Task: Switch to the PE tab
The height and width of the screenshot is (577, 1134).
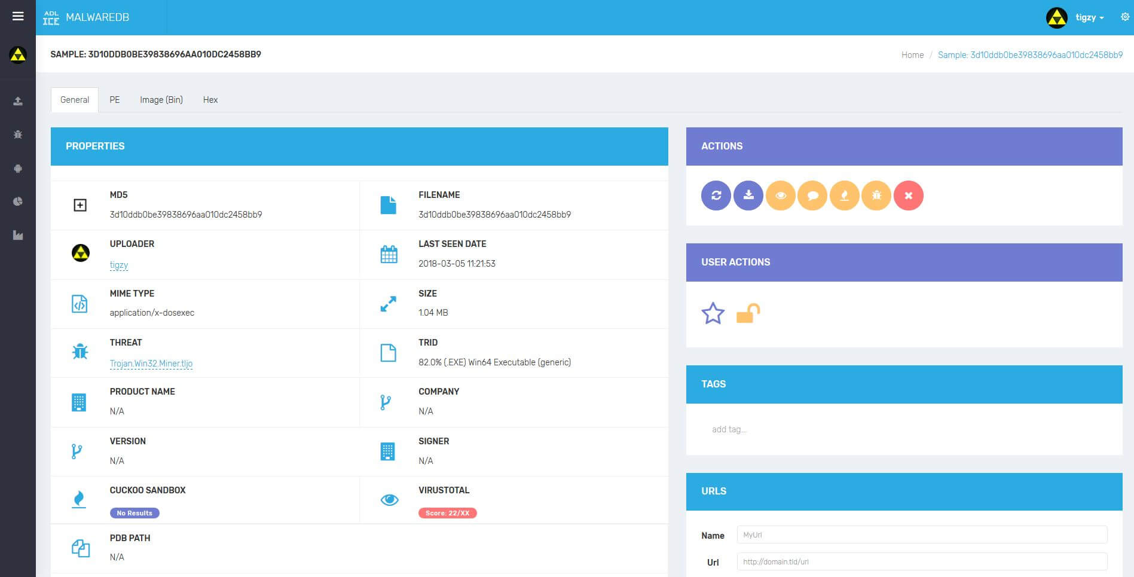Action: click(x=115, y=100)
